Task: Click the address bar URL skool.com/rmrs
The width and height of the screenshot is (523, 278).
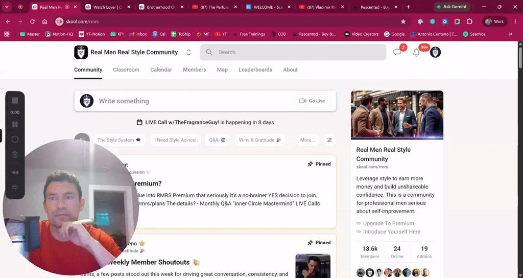Action: [x=82, y=21]
